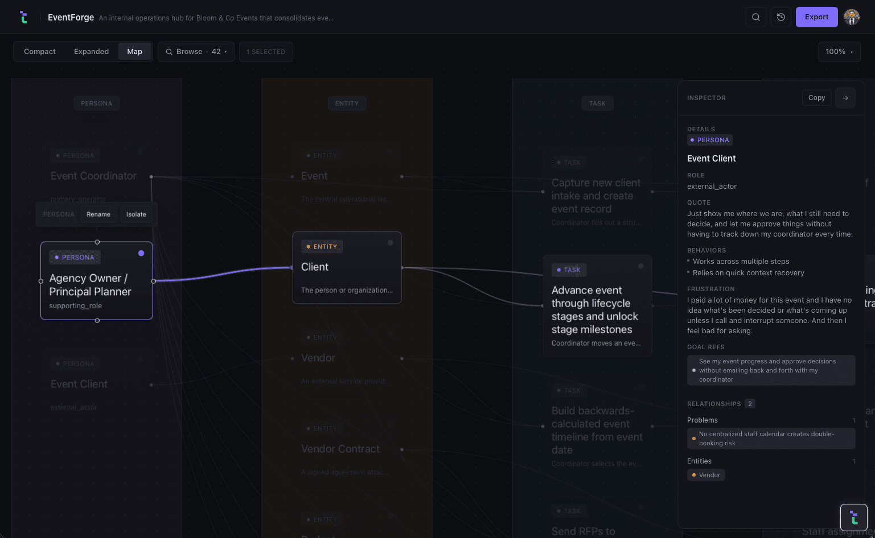Open the search icon in header
The image size is (875, 538).
coord(756,17)
